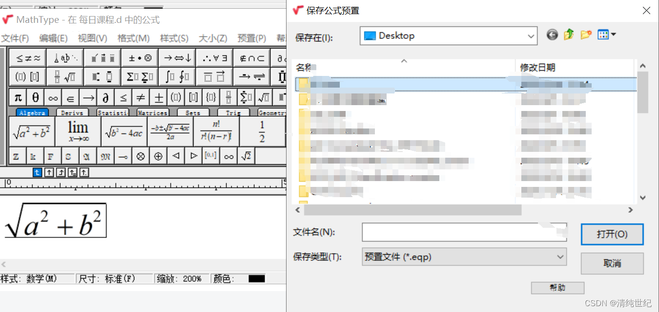The width and height of the screenshot is (659, 312).
Task: Open the operator symbols palette (± • ⊗)
Action: [140, 58]
